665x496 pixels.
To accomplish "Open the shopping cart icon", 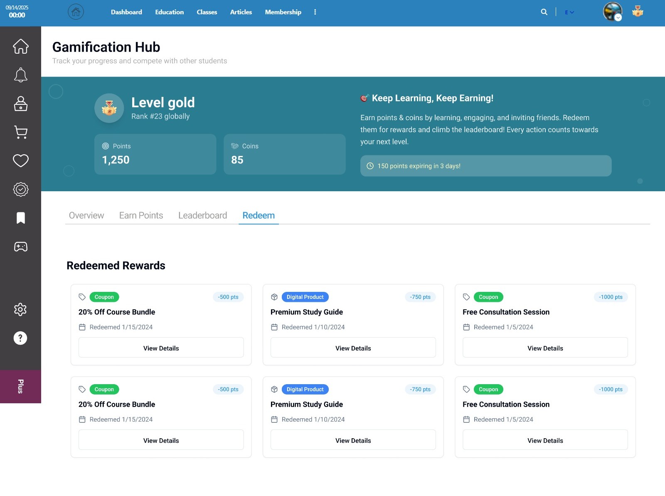I will [20, 132].
